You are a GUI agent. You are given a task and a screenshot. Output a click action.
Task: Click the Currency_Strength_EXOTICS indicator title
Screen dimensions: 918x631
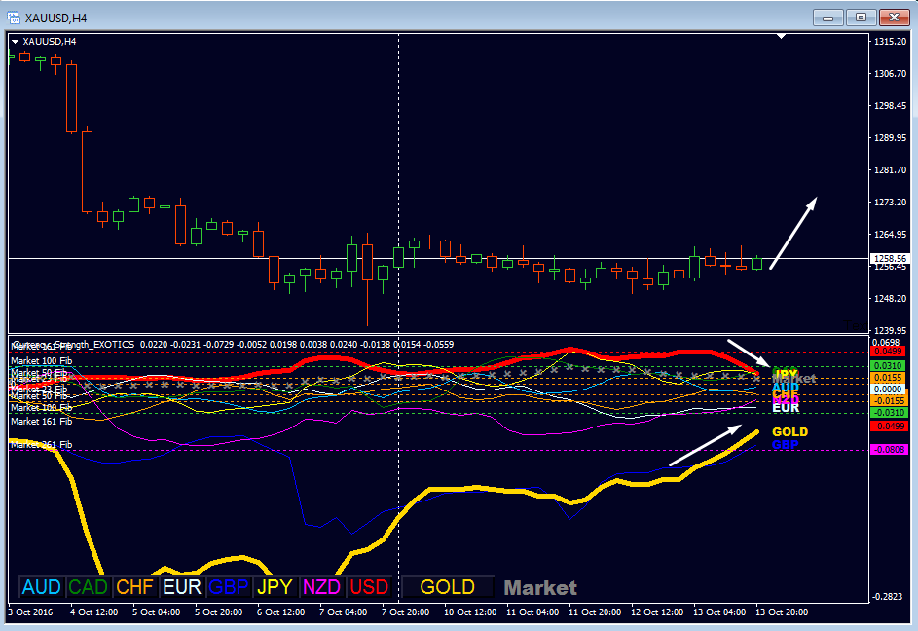point(74,345)
